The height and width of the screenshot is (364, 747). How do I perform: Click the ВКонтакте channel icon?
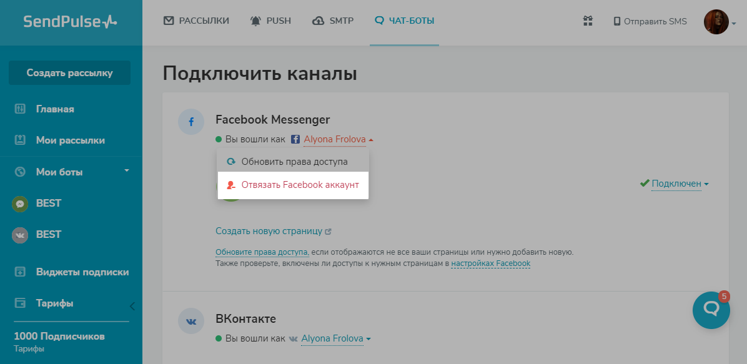191,321
